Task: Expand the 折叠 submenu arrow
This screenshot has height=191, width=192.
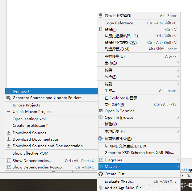Action: pos(178,70)
